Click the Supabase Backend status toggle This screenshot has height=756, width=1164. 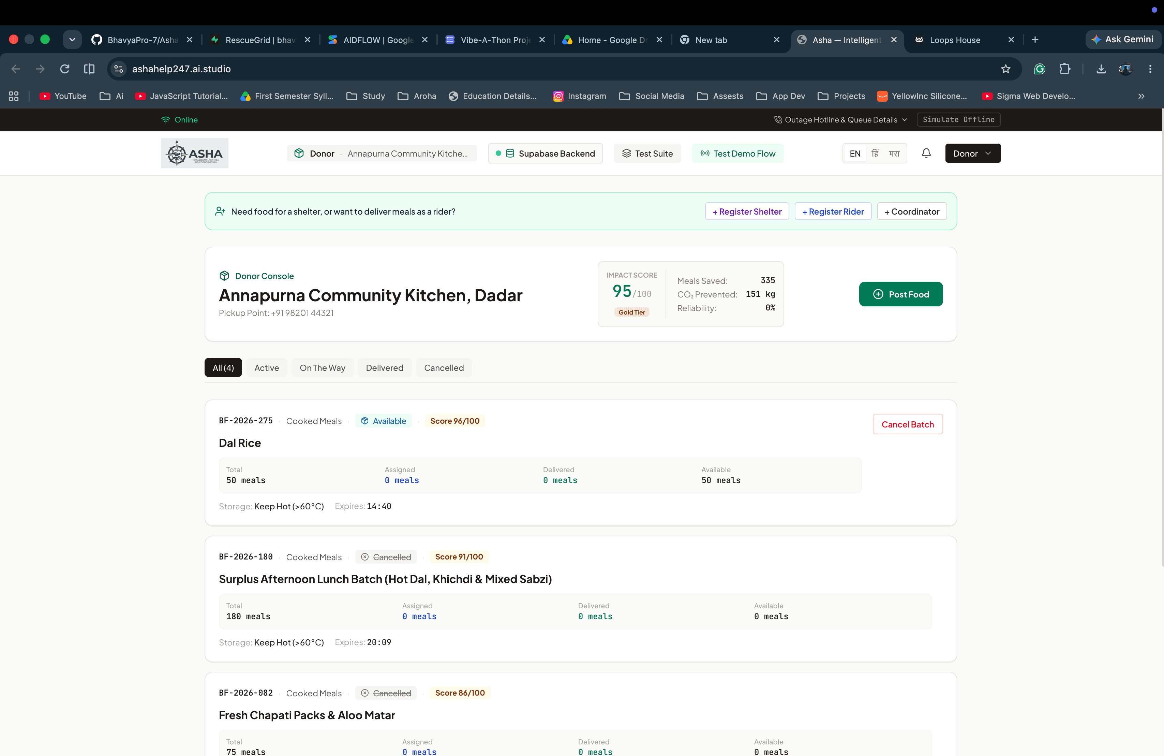[x=545, y=153]
